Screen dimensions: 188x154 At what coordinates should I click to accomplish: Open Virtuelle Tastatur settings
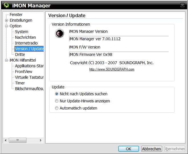tap(29, 77)
